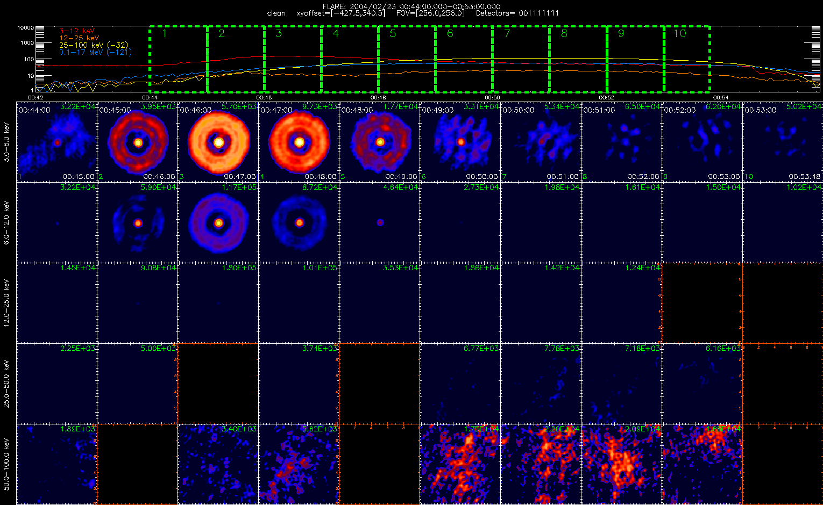Choose the 3.0-6.0 keV image labeled 3.31E+04
Screen dimensions: 823x505
coord(460,142)
